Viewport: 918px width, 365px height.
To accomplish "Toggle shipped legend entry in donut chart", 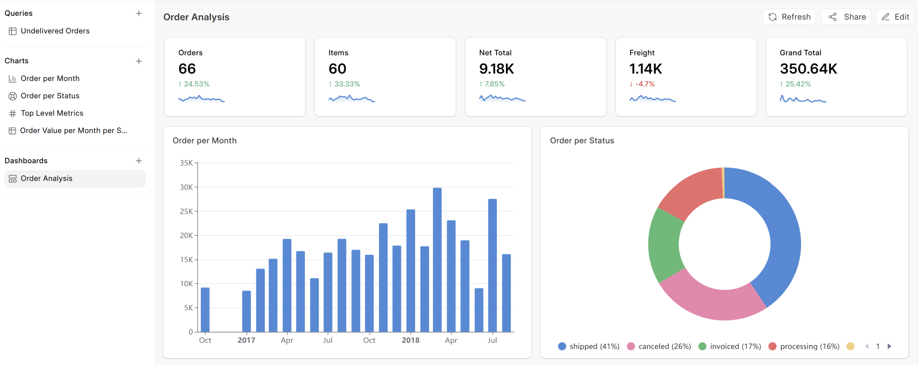I will [x=589, y=346].
